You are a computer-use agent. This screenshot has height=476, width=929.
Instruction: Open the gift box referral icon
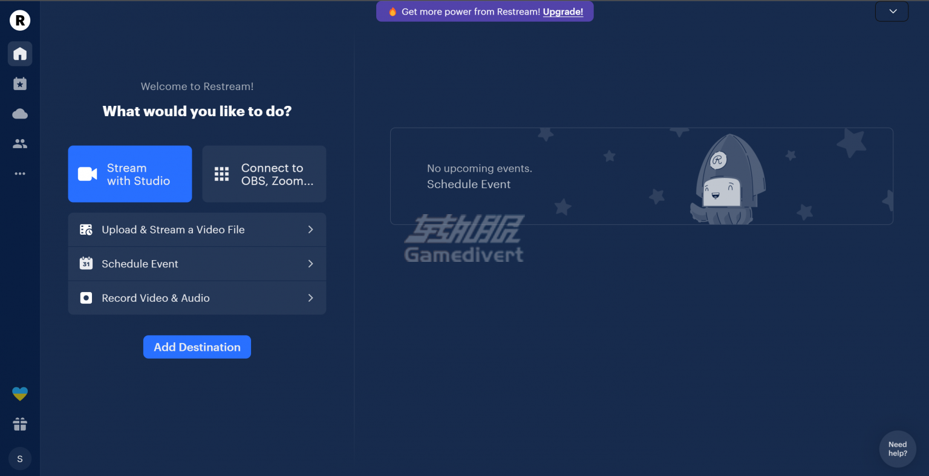[20, 425]
